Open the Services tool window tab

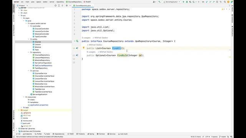click(111, 134)
